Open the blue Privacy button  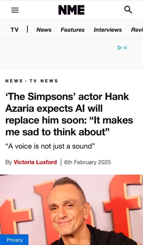pos(14,240)
